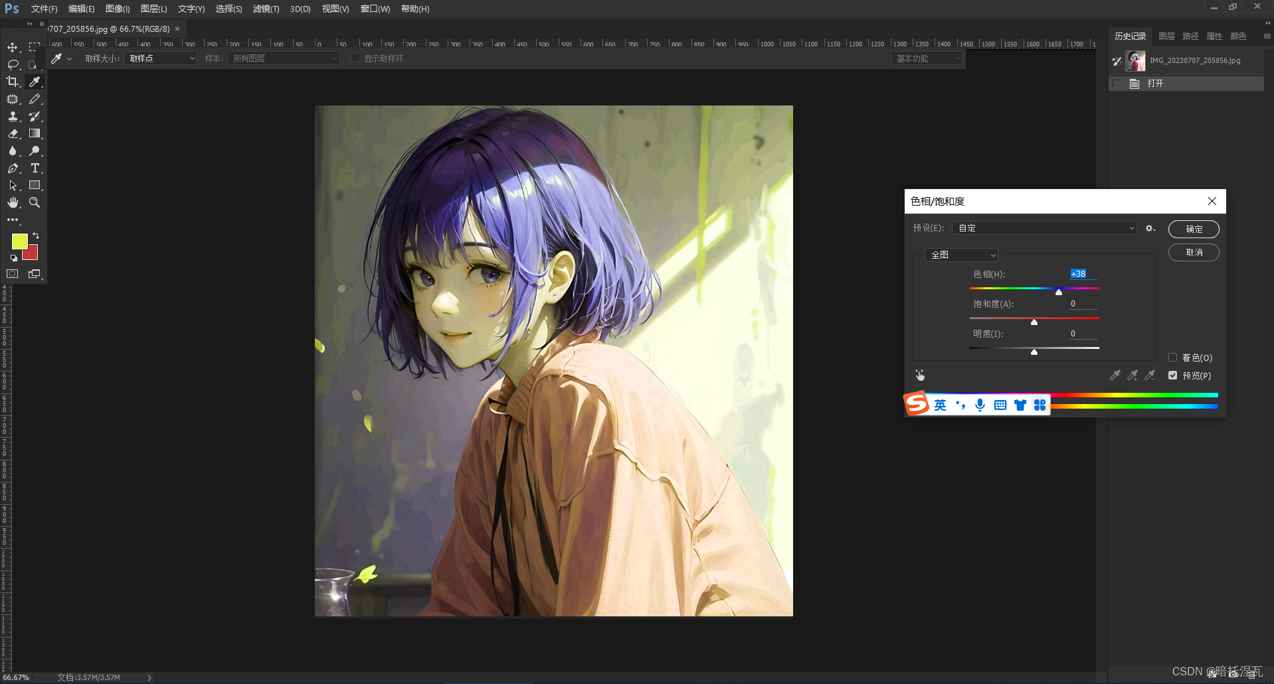The width and height of the screenshot is (1274, 684).
Task: Open the right panel flyout menu
Action: pos(1267,36)
